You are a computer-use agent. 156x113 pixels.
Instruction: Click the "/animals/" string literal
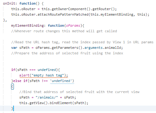pyautogui.click(x=47, y=97)
